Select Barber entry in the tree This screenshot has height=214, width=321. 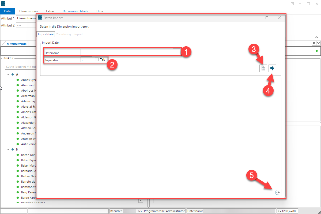coord(28,176)
